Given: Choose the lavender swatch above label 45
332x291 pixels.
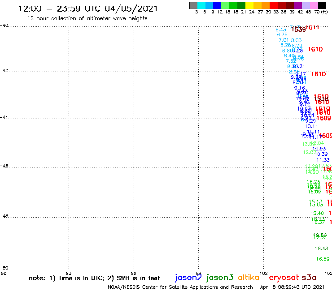Looking at the screenshot, I should click(x=306, y=5).
